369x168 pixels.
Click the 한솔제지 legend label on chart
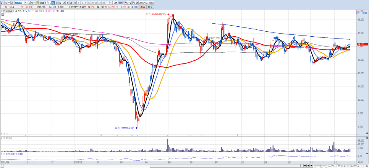(x=8, y=11)
